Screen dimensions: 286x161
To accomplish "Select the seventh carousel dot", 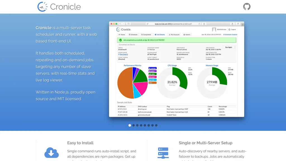I will tap(152, 126).
